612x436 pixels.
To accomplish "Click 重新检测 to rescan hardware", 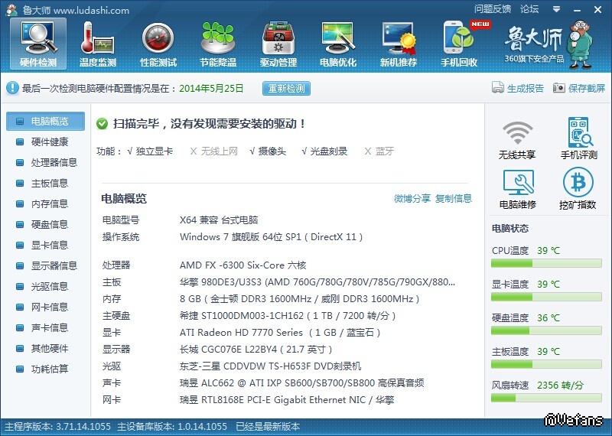I will (286, 89).
